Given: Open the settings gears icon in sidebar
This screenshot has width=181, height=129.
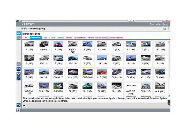Looking at the screenshot, I should tap(18, 105).
